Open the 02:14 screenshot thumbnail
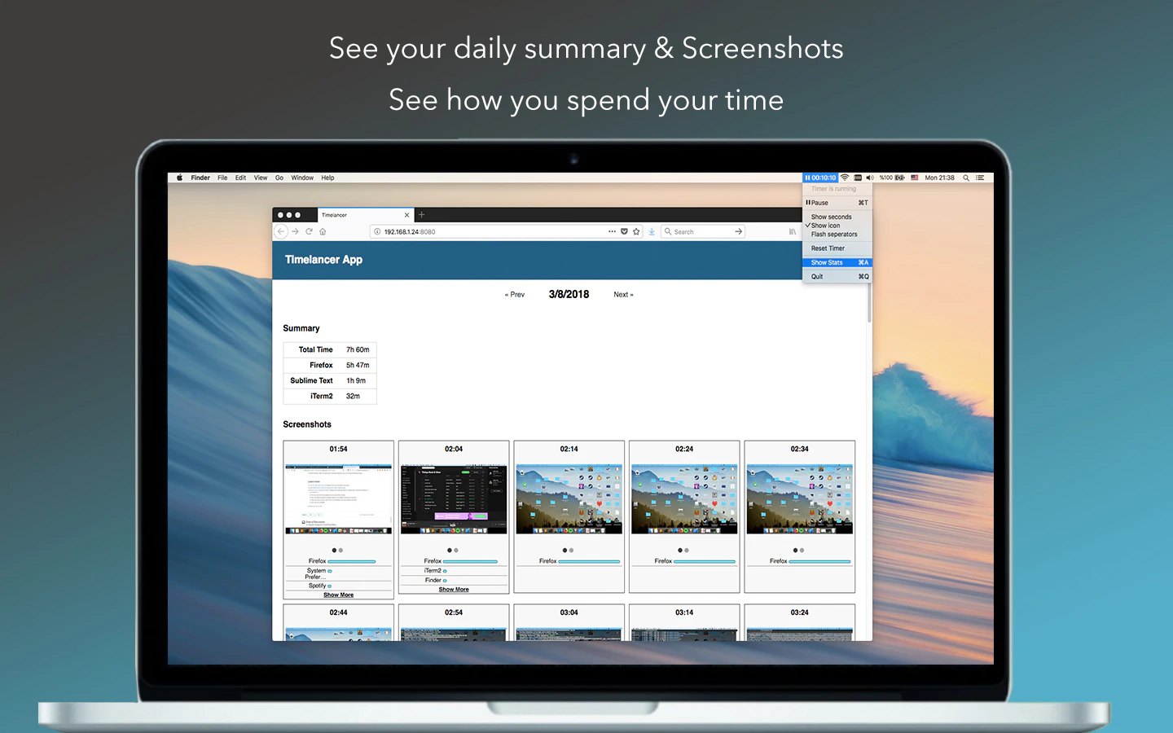This screenshot has width=1173, height=733. pyautogui.click(x=569, y=499)
